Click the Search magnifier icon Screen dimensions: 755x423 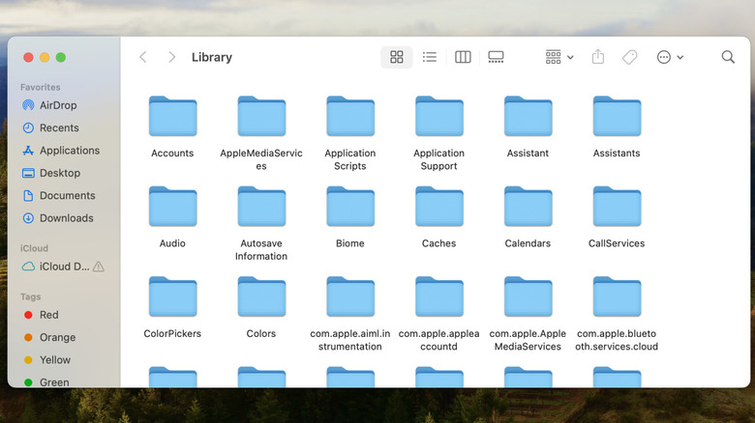728,57
